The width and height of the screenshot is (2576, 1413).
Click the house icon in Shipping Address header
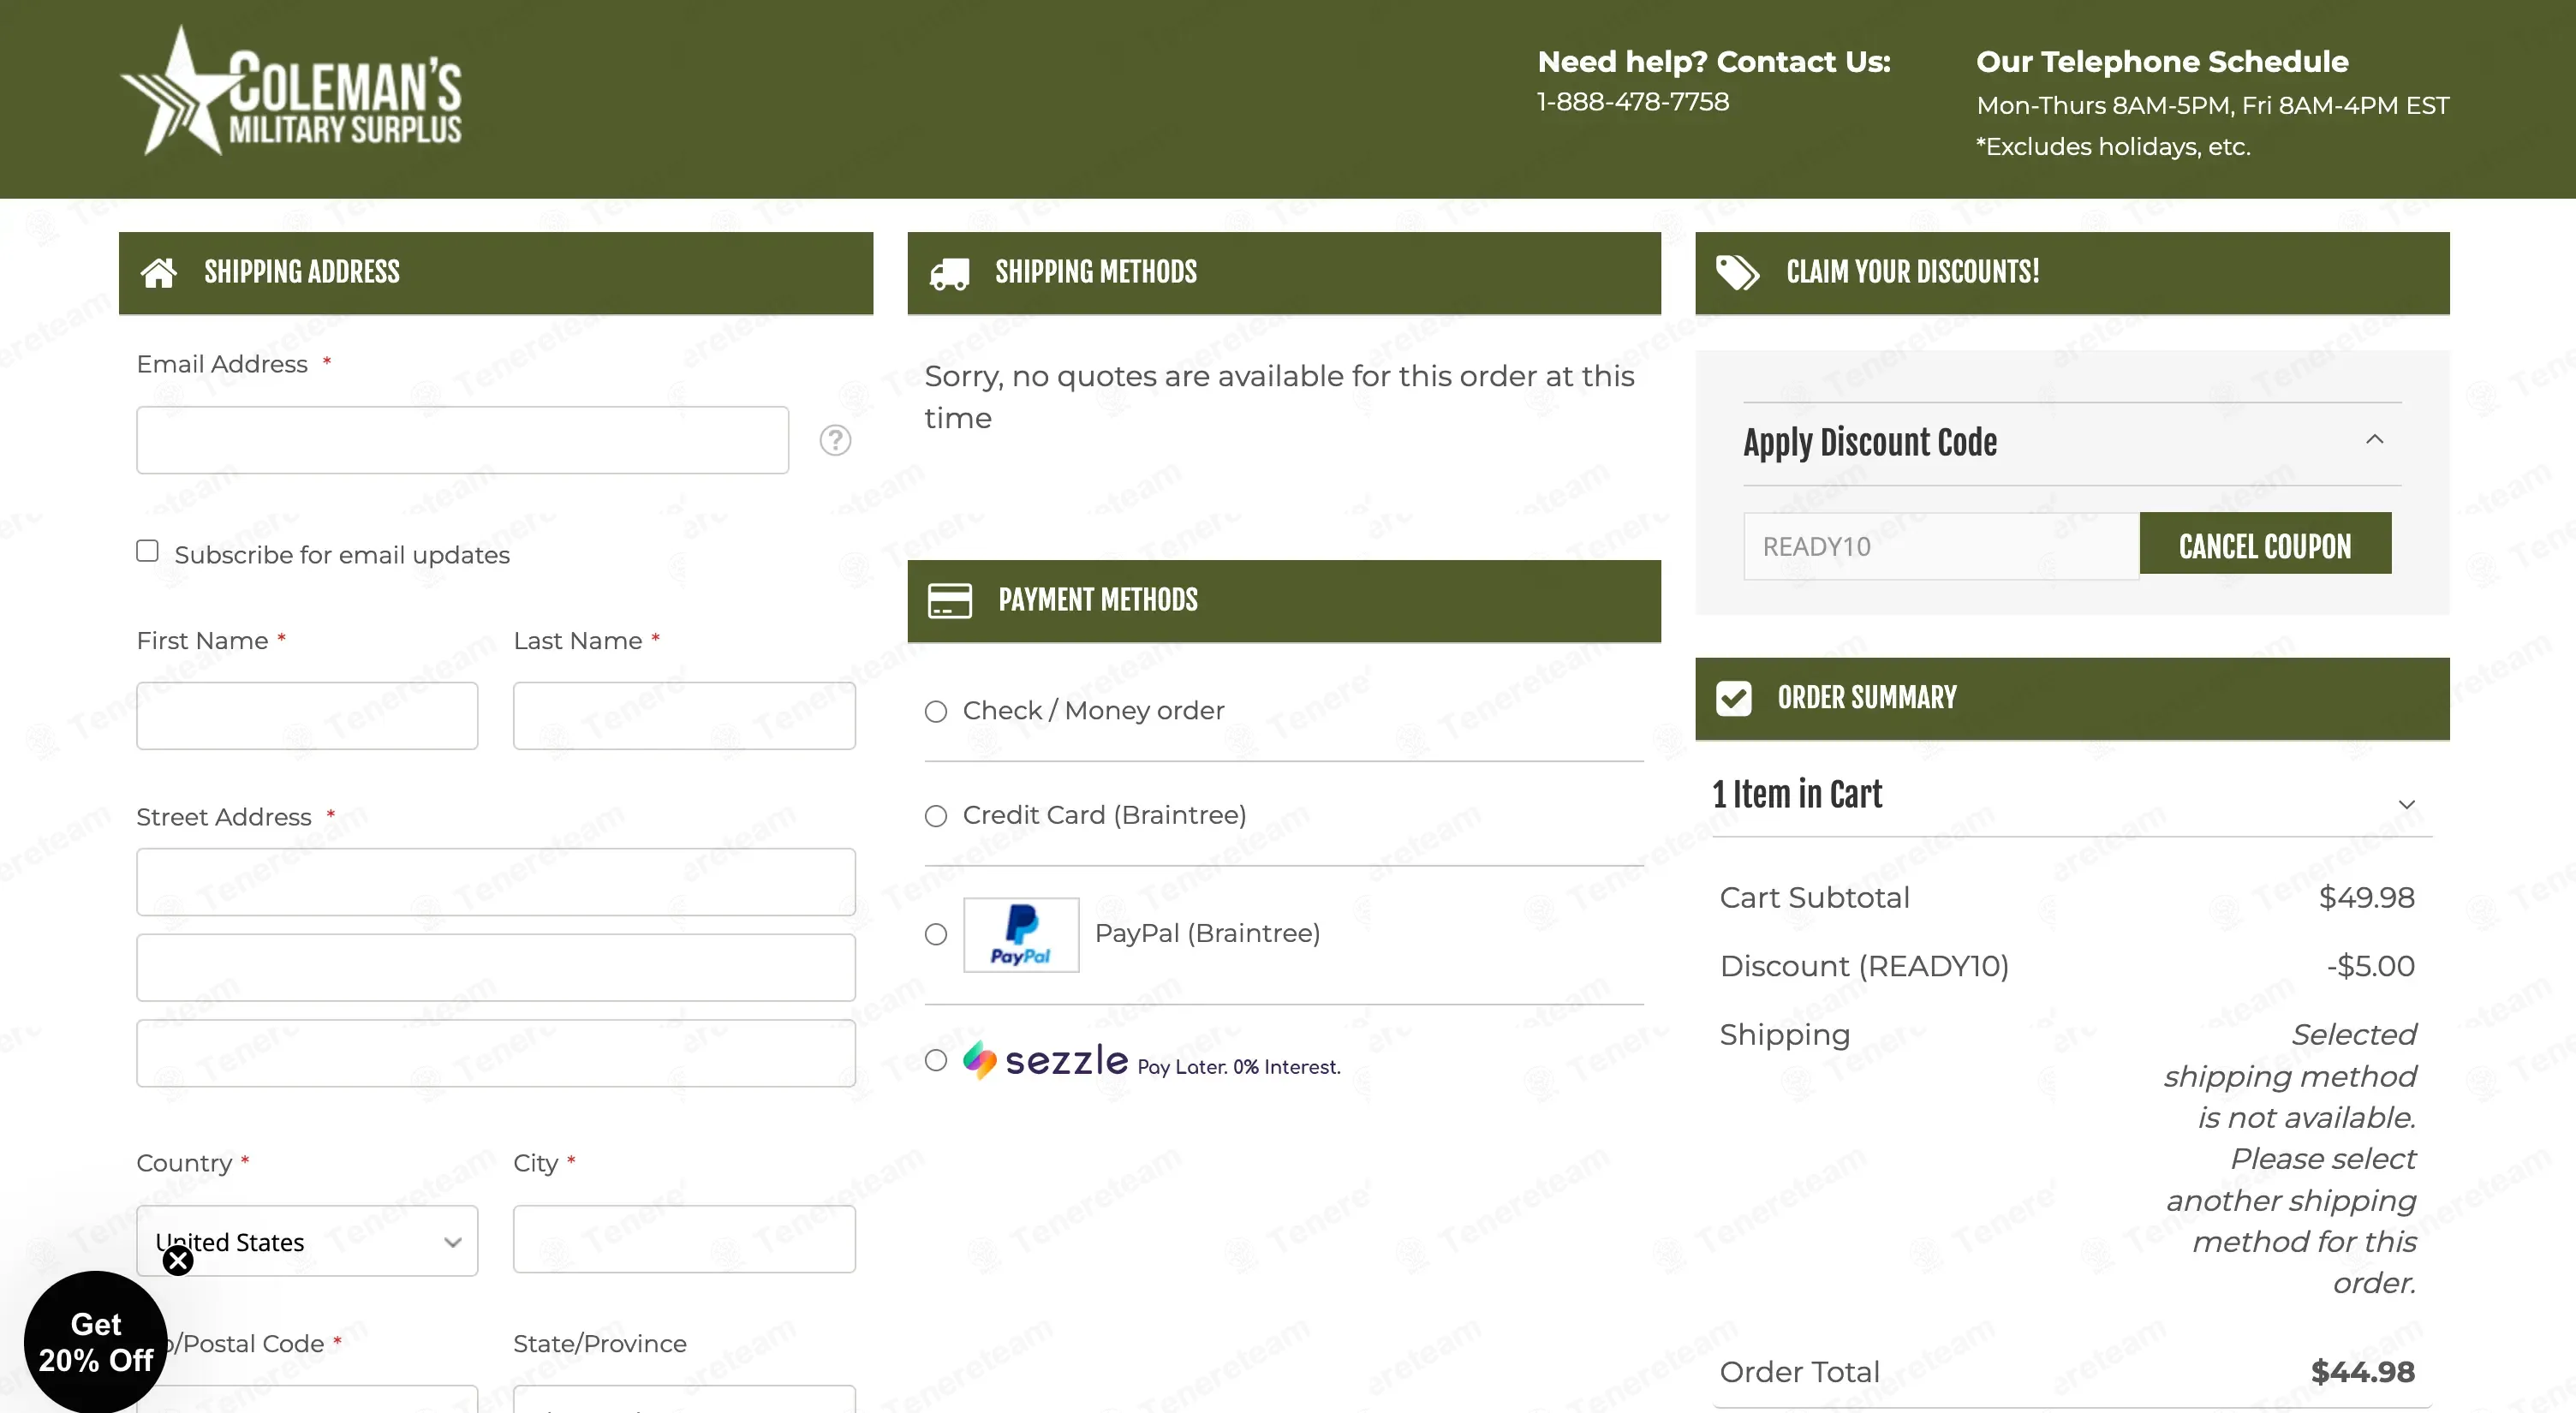point(159,272)
